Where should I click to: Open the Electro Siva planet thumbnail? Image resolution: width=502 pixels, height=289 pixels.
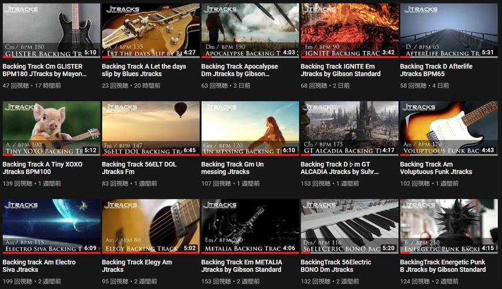pos(52,226)
